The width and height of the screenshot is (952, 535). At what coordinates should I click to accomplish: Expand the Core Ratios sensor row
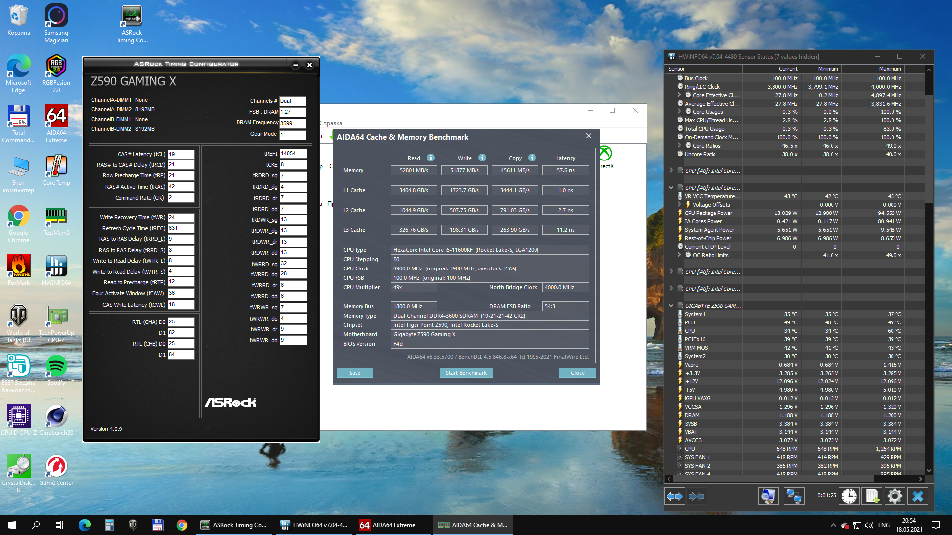click(x=679, y=146)
